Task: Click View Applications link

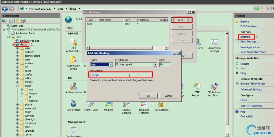Action: click(x=250, y=47)
